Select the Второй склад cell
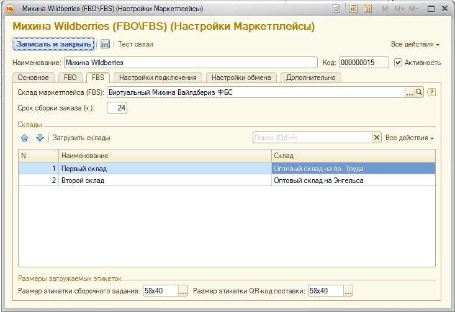 click(x=165, y=181)
